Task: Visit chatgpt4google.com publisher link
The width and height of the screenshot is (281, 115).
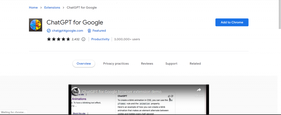Action: point(68,31)
